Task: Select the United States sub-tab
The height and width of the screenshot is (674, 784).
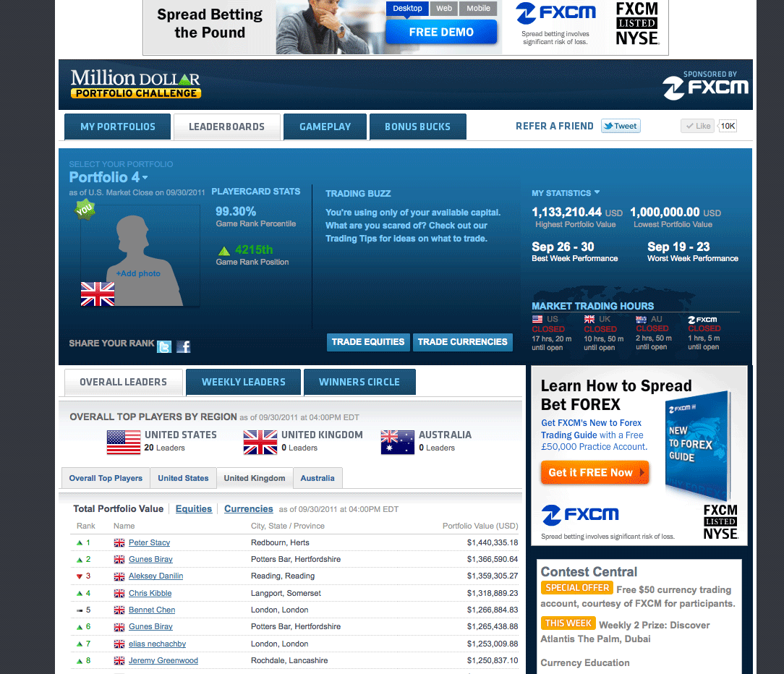Action: point(183,478)
